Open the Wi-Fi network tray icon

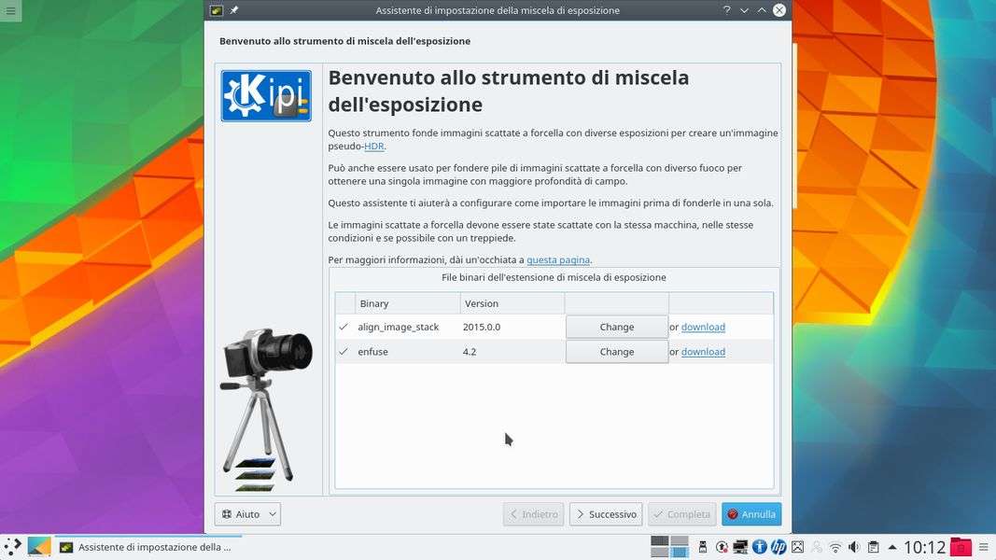coord(835,547)
